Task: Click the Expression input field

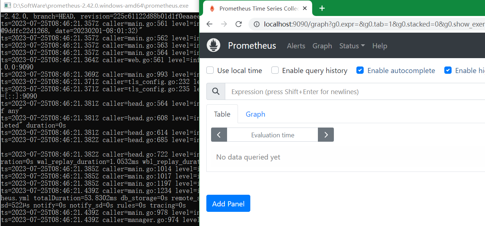Action: pyautogui.click(x=355, y=92)
